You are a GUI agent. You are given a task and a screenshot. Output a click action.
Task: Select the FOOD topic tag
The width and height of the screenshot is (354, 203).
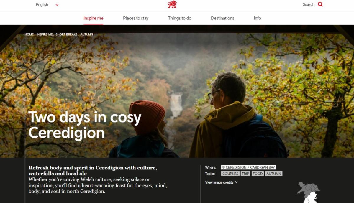click(258, 174)
